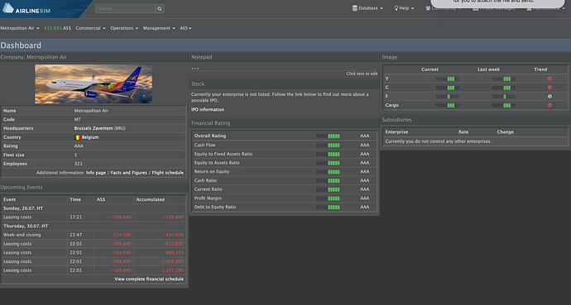
Task: Click the Cargo Last week image bar
Action: pos(504,106)
